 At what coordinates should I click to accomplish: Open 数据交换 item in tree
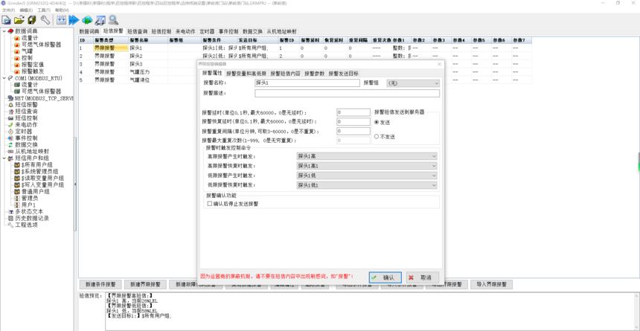(x=26, y=144)
